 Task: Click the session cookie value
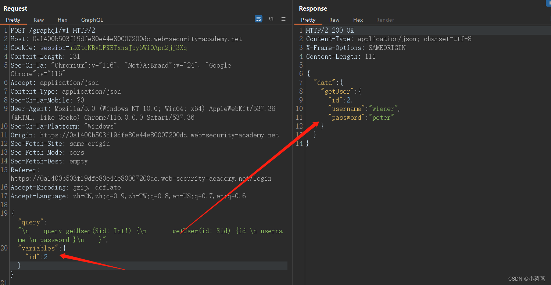point(128,48)
